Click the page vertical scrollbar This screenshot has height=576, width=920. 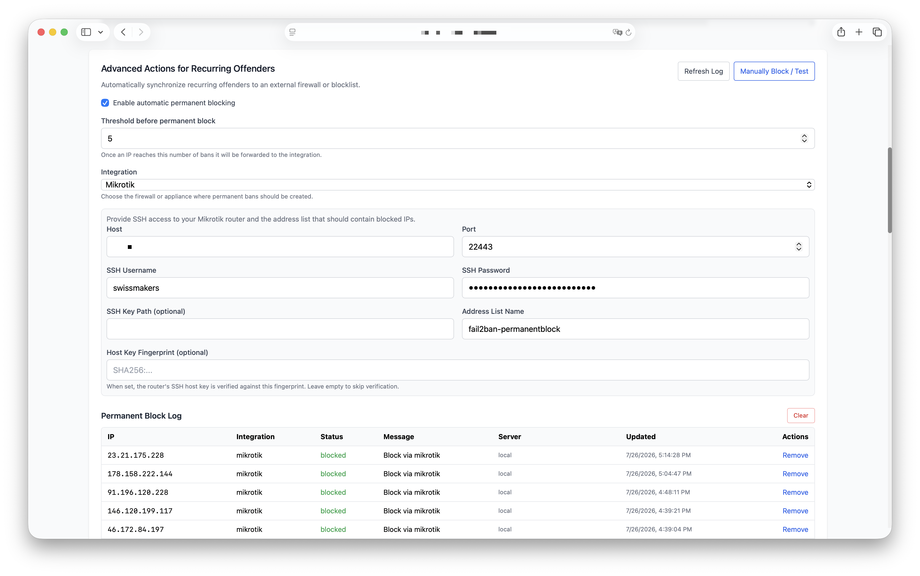click(889, 190)
